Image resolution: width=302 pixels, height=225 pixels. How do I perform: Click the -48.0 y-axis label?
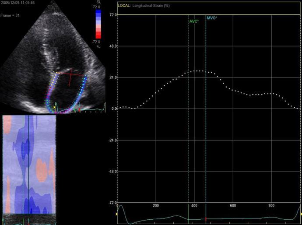point(112,172)
